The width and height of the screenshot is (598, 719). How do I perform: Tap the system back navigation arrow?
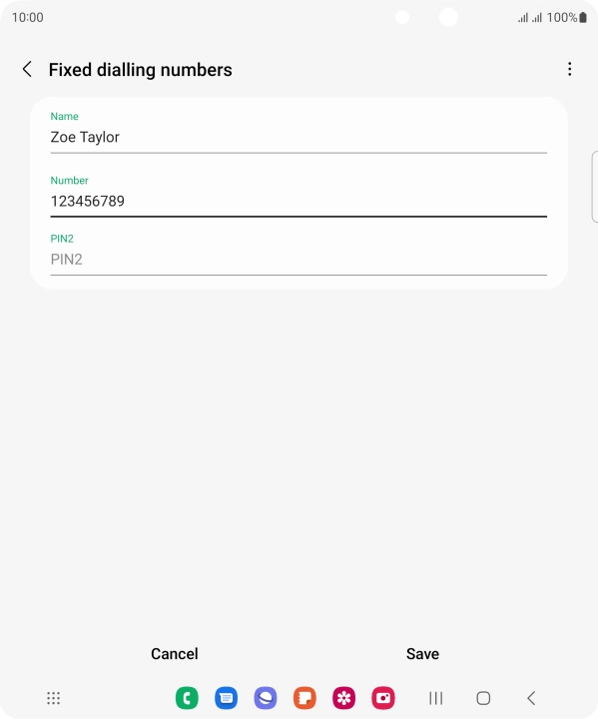click(x=531, y=698)
